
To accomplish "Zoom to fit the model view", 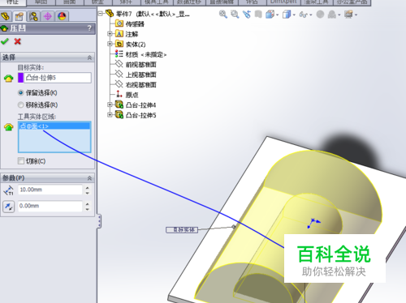I will point(223,14).
